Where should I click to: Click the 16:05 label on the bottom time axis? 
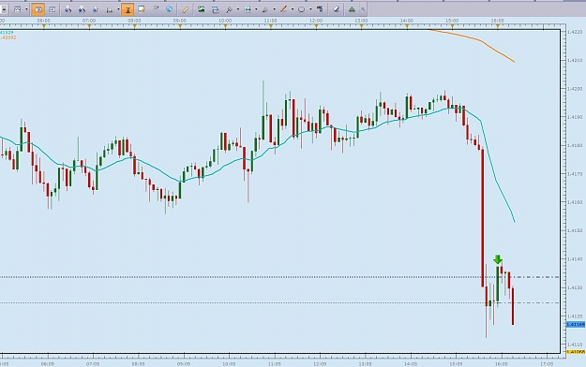(x=502, y=363)
